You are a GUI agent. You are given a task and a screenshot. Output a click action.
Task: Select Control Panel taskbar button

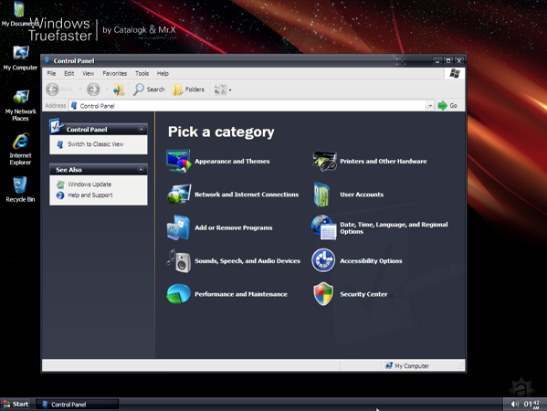coord(77,405)
